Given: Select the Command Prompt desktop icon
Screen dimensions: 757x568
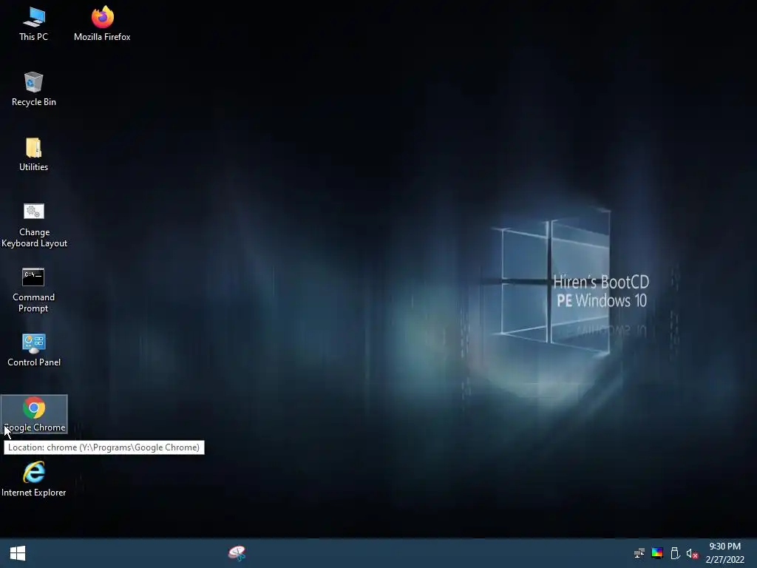Looking at the screenshot, I should point(34,290).
